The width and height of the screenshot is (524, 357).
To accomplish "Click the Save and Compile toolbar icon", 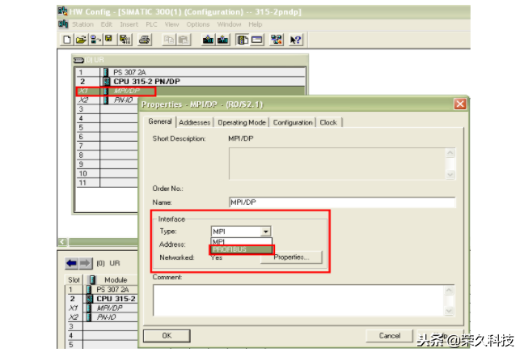I will [125, 39].
